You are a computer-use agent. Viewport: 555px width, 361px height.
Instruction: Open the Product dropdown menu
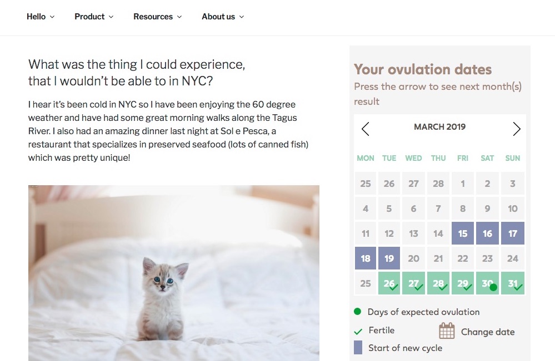[94, 17]
